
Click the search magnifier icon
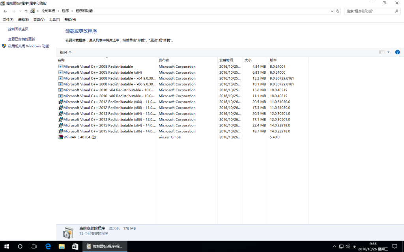click(x=397, y=11)
